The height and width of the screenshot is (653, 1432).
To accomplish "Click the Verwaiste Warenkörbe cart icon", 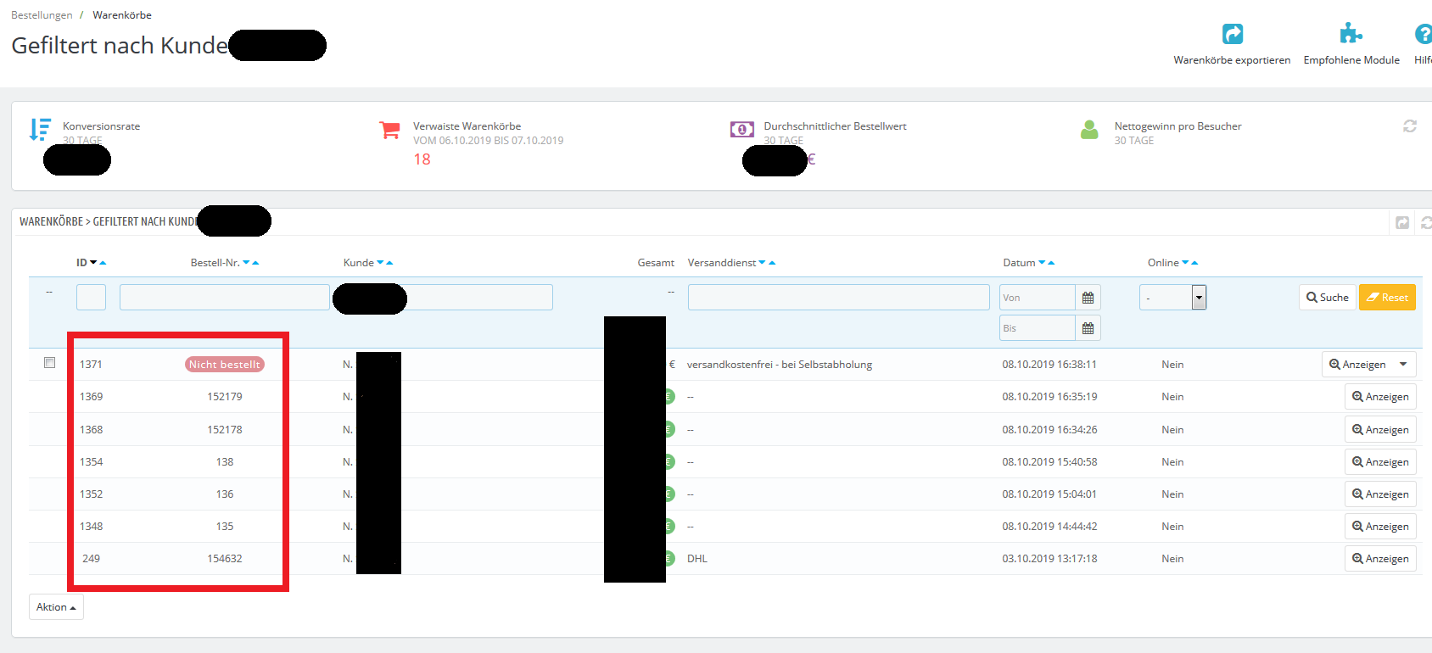I will coord(389,130).
